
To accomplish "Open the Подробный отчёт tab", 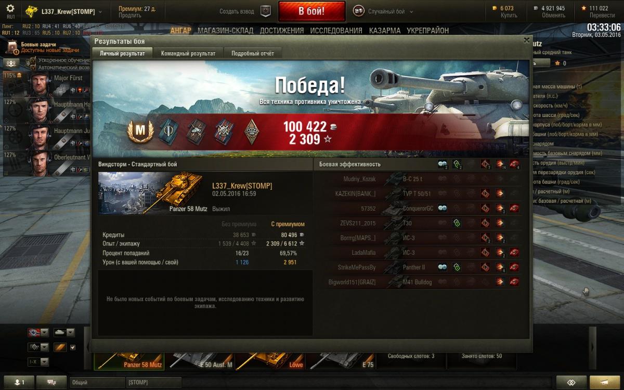I will pos(253,53).
